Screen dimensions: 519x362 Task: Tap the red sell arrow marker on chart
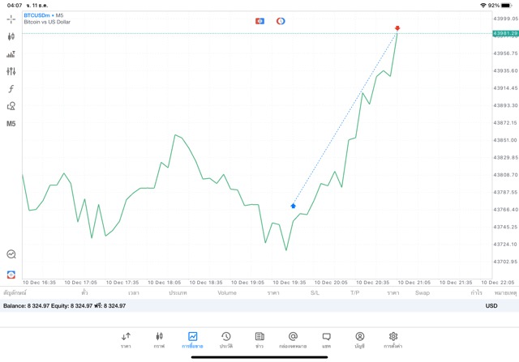[397, 28]
